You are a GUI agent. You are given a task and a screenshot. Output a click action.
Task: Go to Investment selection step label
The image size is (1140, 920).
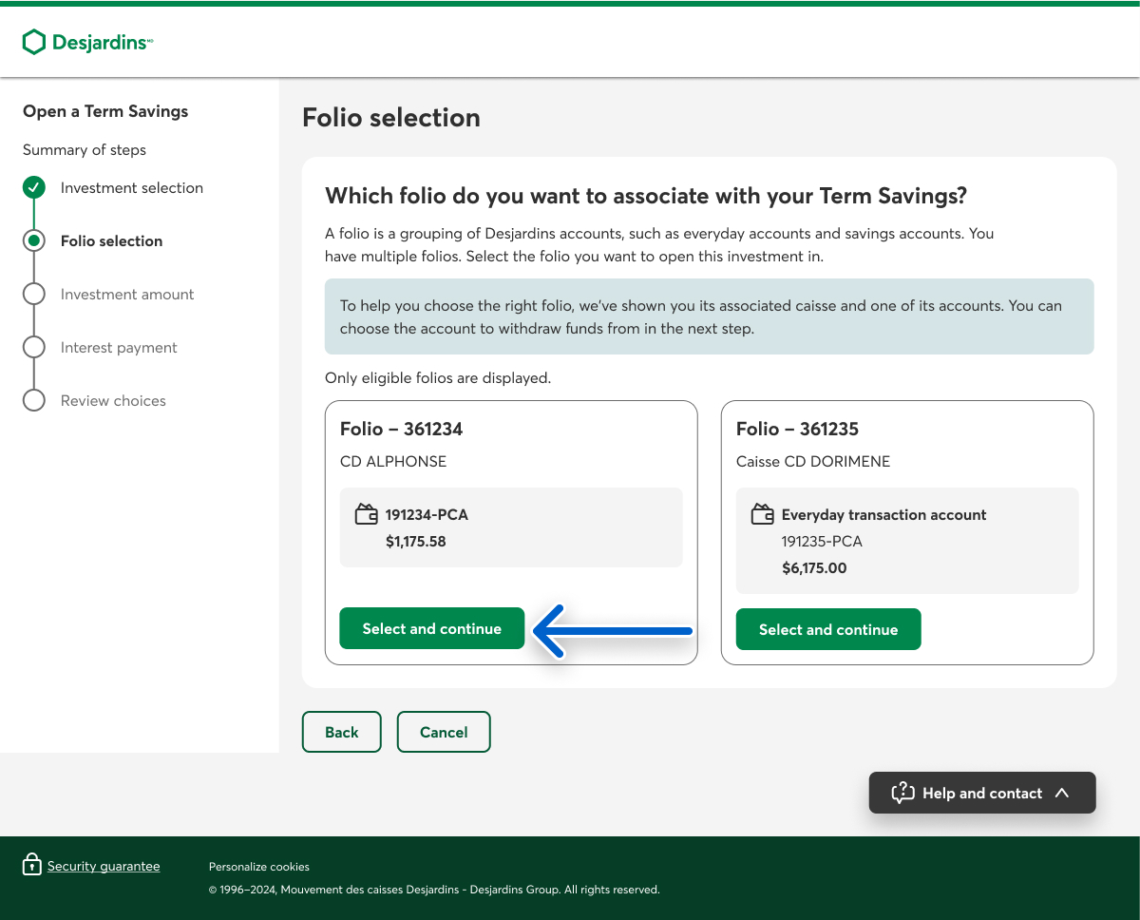132,188
